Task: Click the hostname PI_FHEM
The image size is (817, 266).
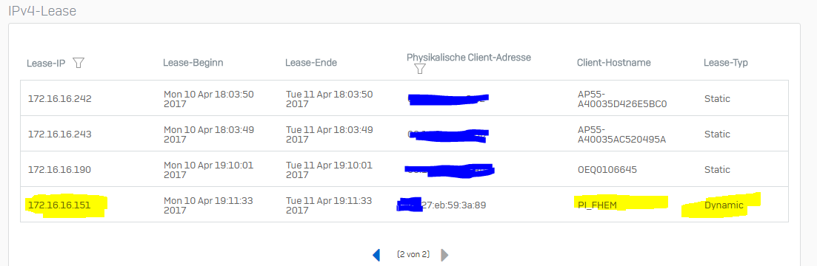Action: tap(597, 205)
